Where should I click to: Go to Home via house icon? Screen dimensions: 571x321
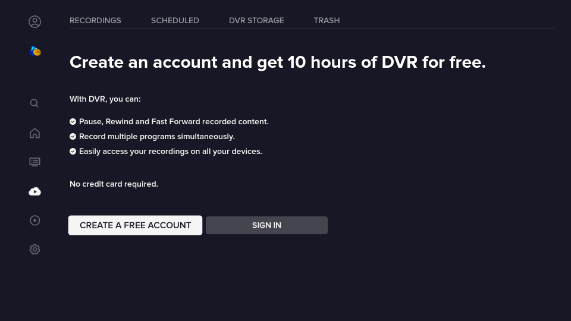tap(34, 133)
